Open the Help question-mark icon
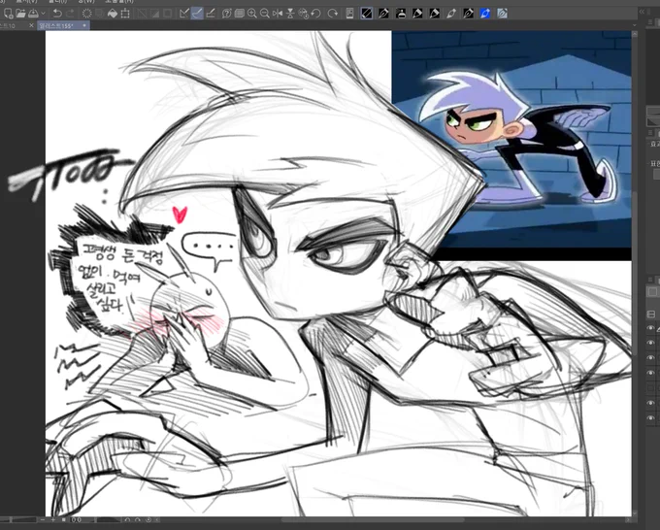This screenshot has width=660, height=530. 226,14
